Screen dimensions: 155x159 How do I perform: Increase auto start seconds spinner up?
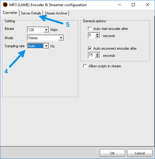click(97, 34)
